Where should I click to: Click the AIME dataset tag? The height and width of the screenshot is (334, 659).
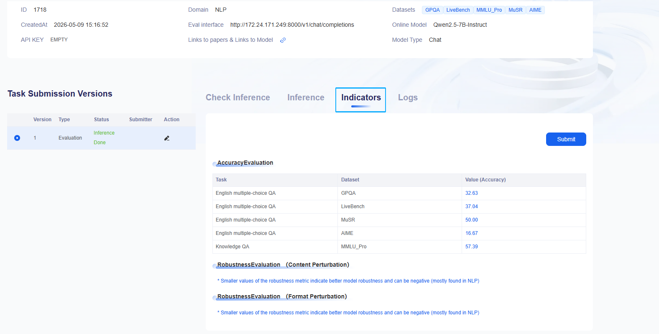(x=535, y=10)
